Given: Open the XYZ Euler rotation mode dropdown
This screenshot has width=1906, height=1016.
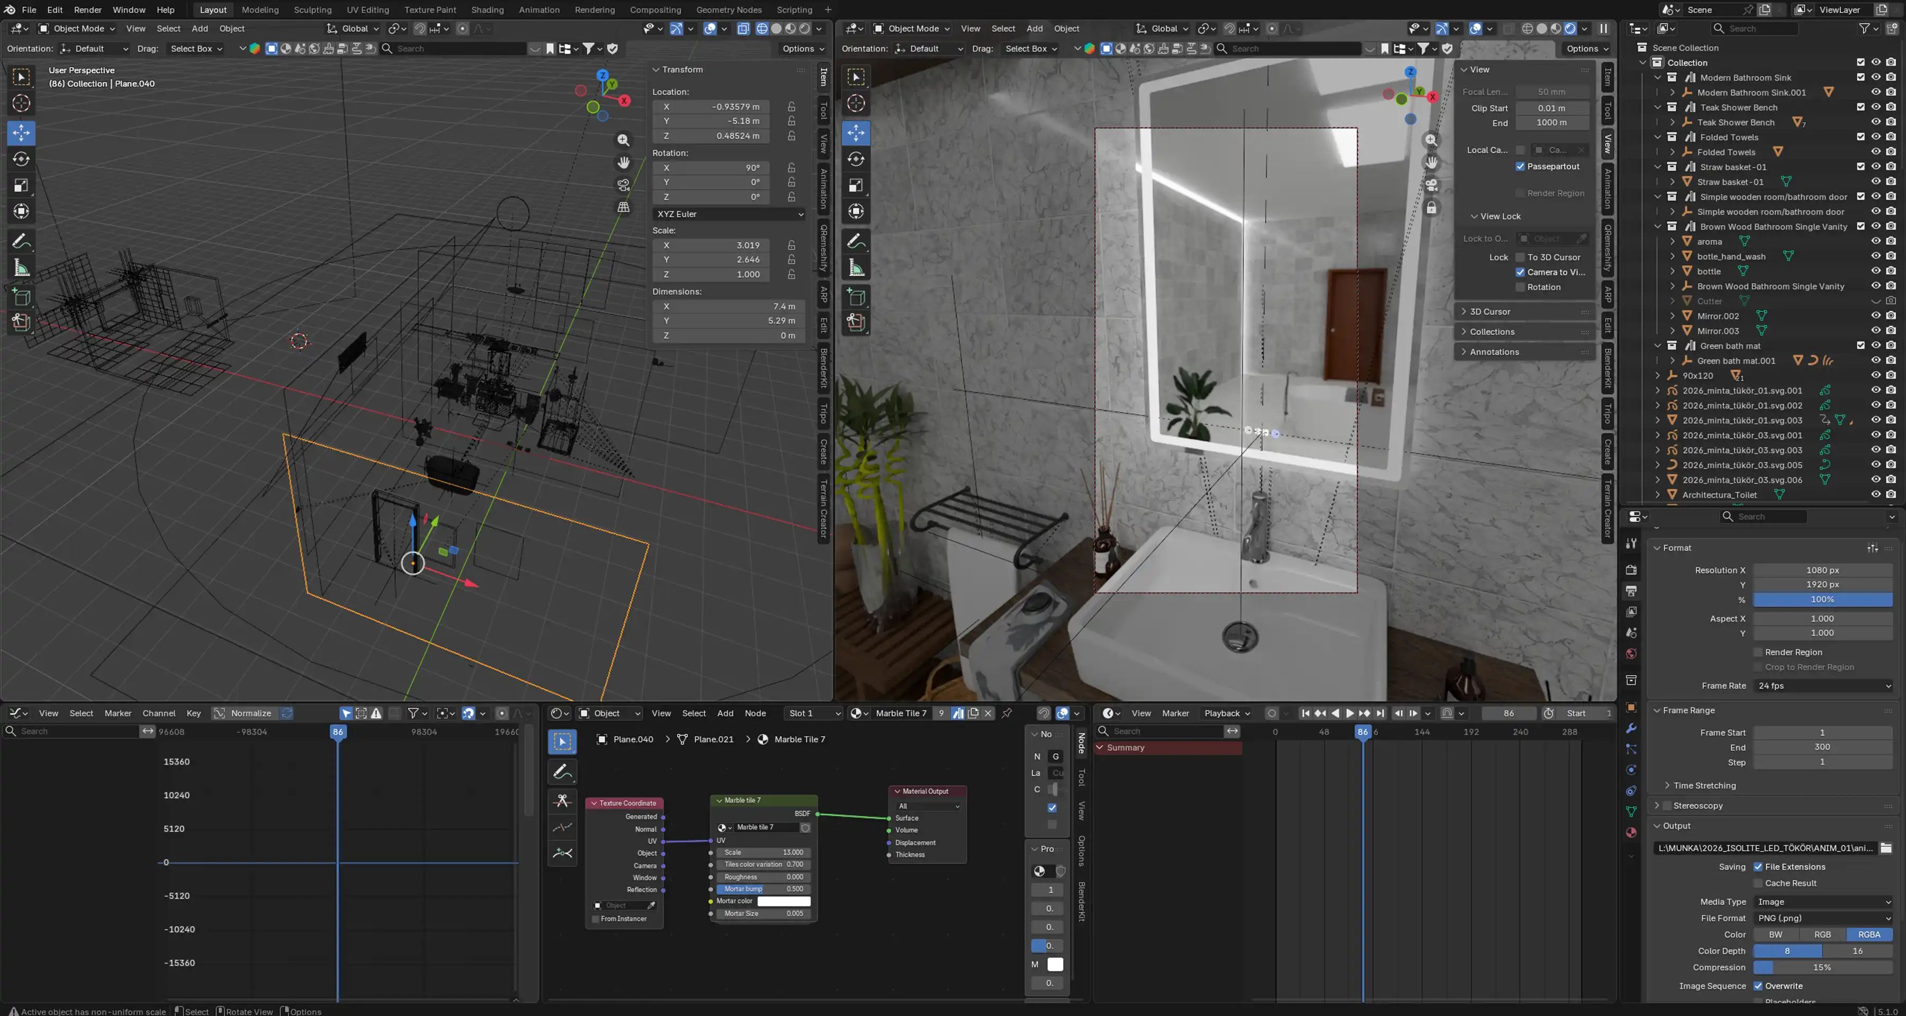Looking at the screenshot, I should (x=730, y=214).
